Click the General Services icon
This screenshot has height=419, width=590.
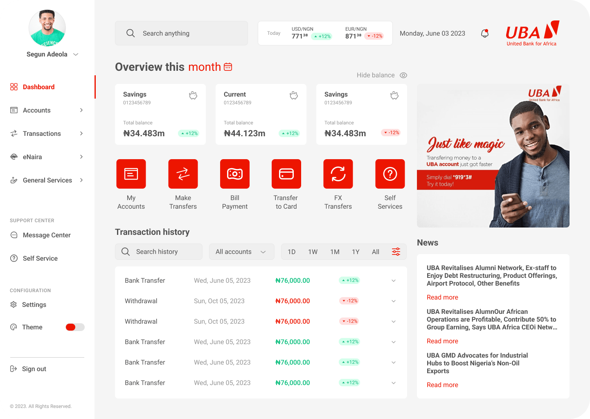[x=14, y=180]
